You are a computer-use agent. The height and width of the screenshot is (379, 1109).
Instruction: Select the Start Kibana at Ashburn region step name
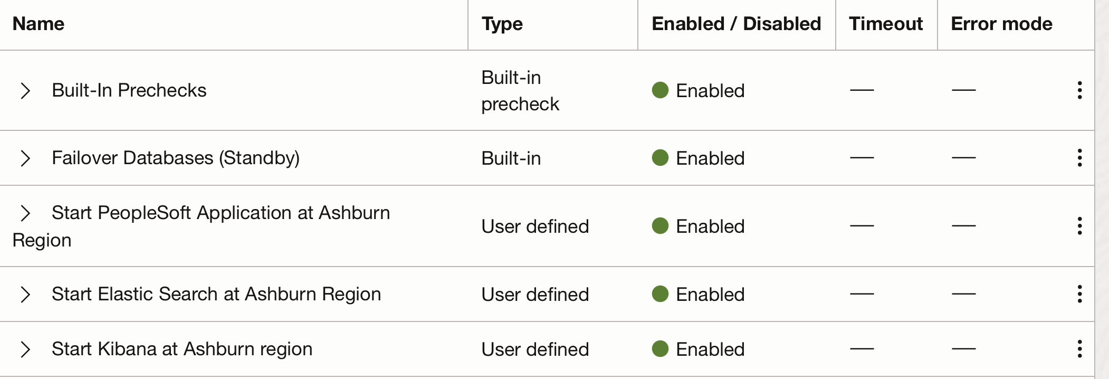(181, 349)
